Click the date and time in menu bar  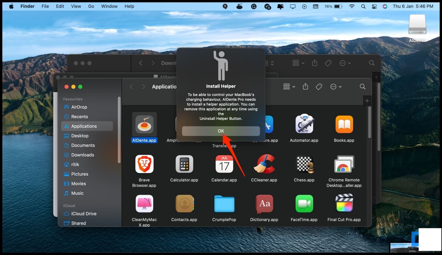tap(413, 6)
